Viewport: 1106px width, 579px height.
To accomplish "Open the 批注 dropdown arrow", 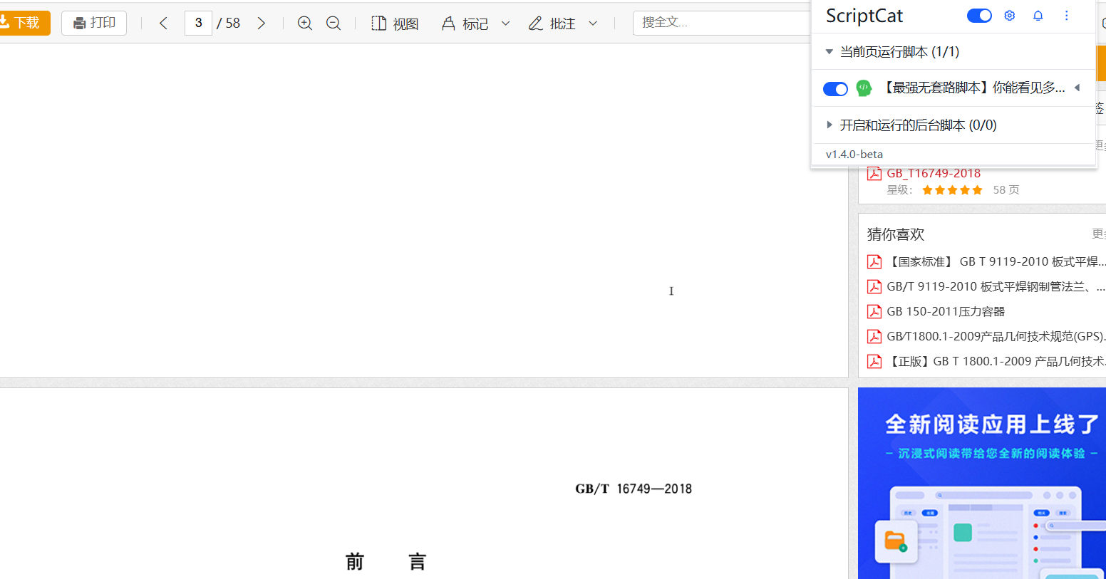I will click(x=593, y=24).
